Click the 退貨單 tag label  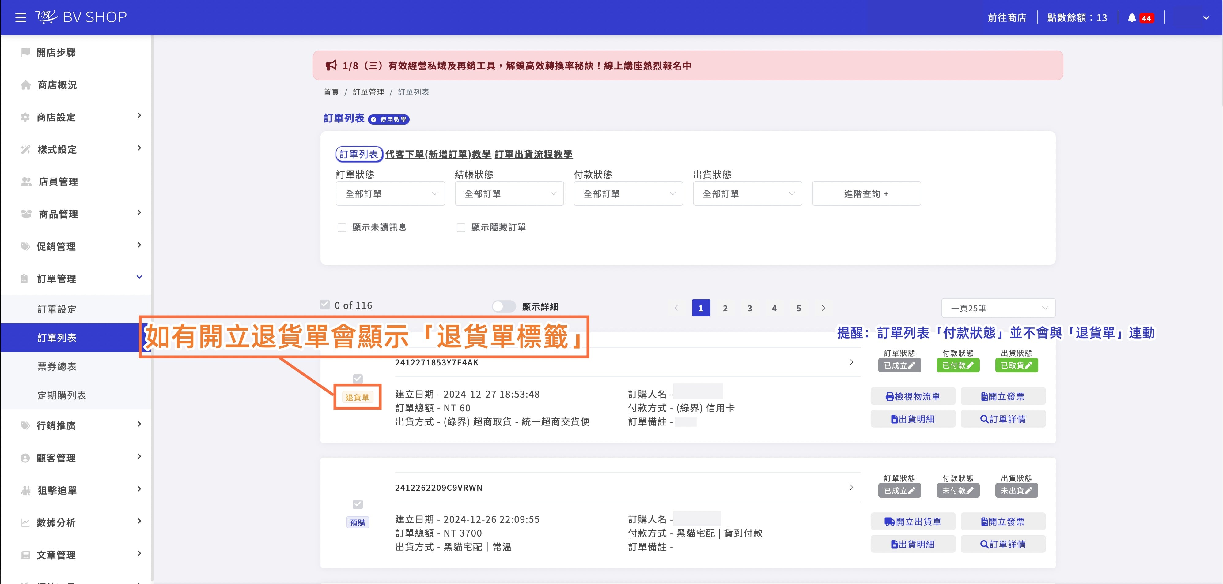(357, 397)
